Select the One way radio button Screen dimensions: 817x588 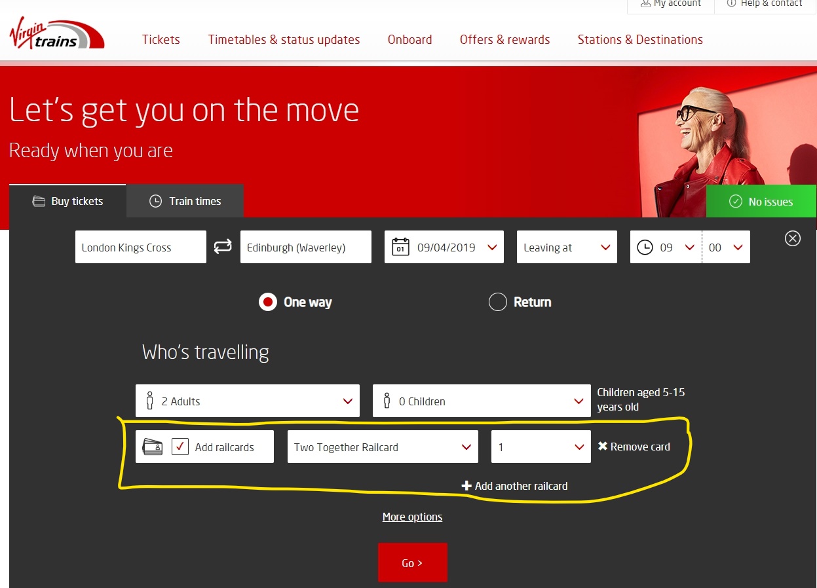268,302
